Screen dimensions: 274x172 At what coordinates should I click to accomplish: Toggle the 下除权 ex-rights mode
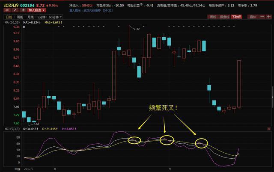[x=236, y=17]
